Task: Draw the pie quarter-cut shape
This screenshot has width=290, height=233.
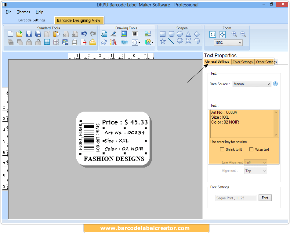Action: (x=197, y=41)
